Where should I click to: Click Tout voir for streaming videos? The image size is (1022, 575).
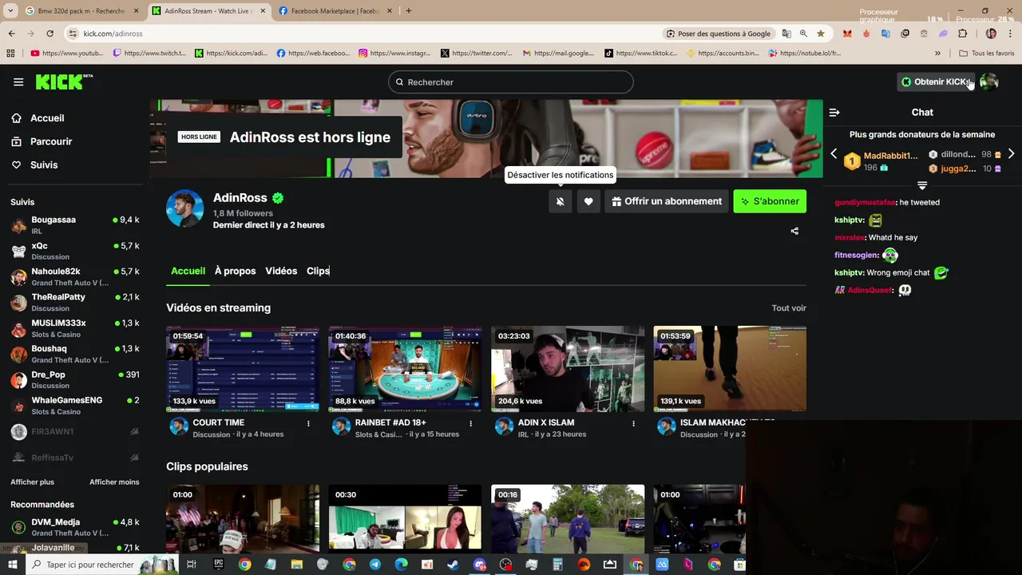point(789,308)
